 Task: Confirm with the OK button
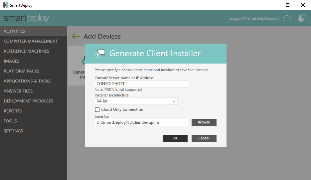coord(175,138)
